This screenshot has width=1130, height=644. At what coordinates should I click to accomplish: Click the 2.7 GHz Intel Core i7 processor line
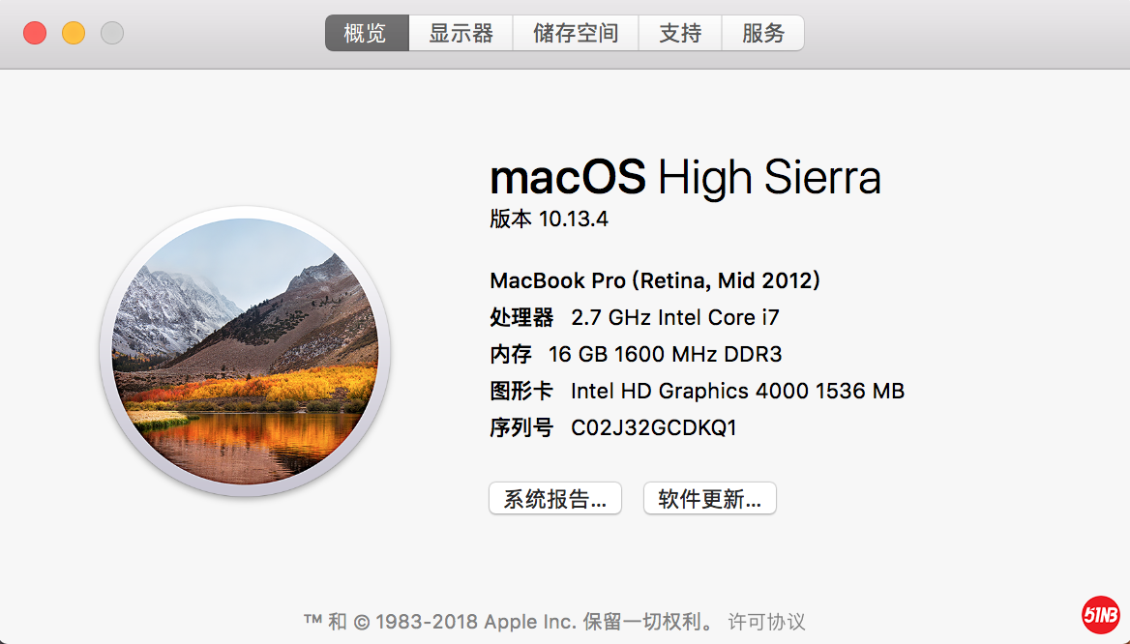pos(674,317)
